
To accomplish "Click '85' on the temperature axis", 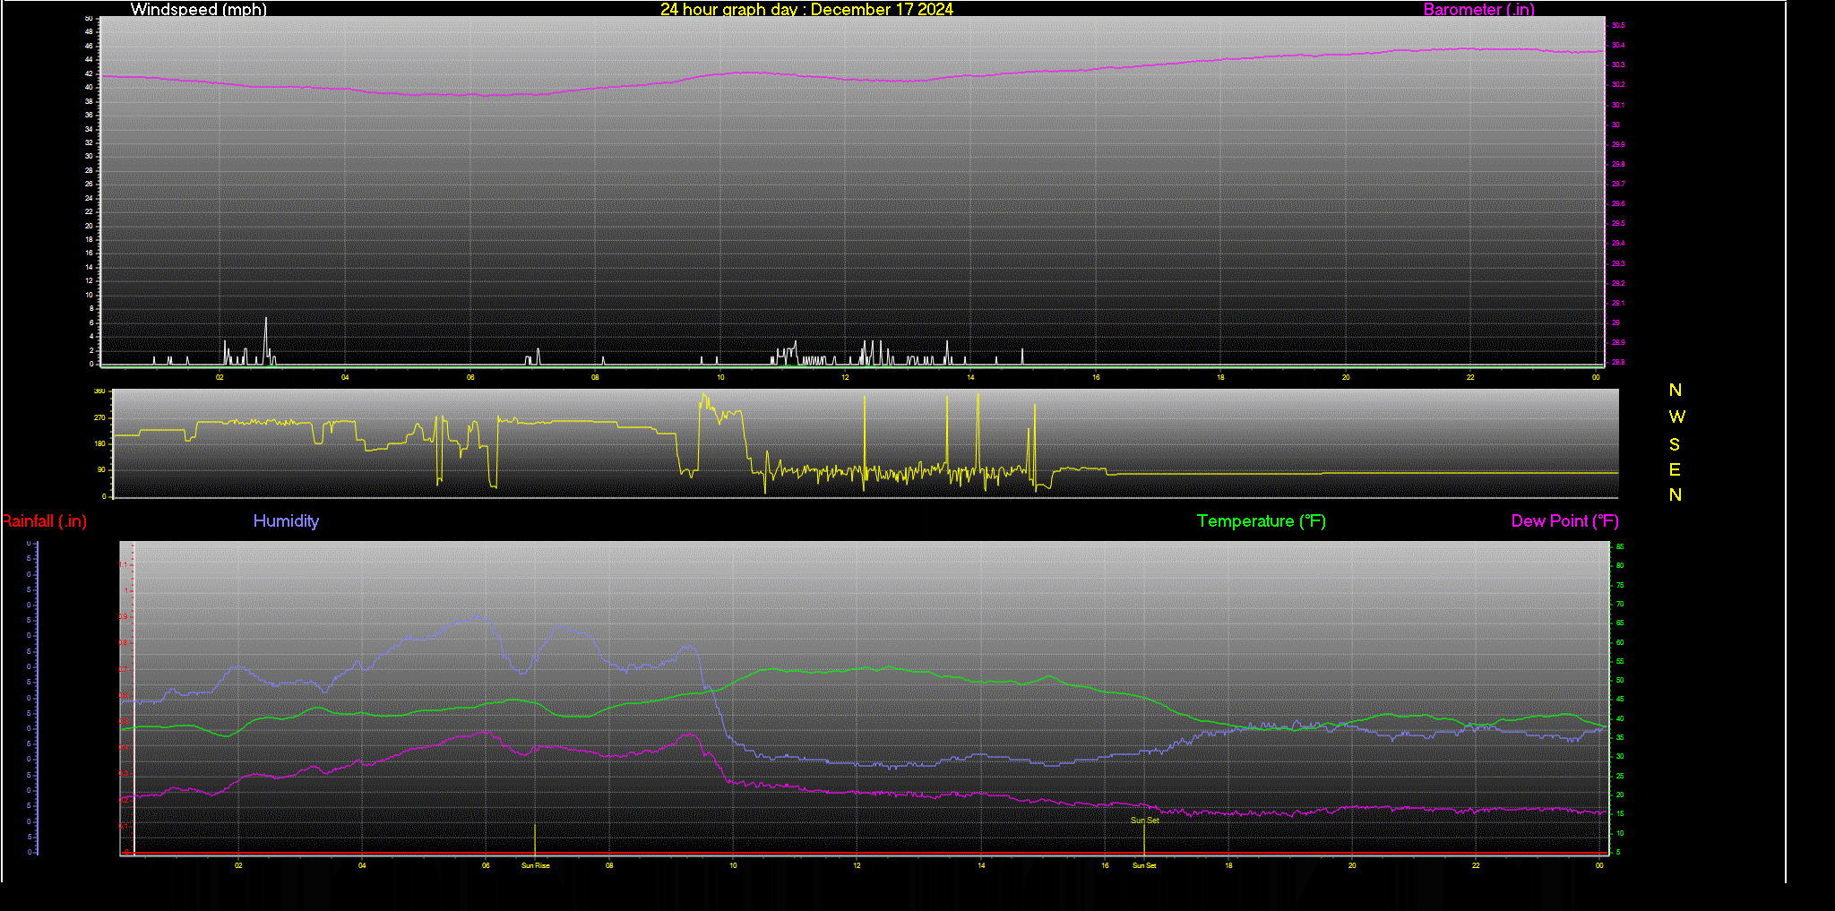I will point(1619,546).
